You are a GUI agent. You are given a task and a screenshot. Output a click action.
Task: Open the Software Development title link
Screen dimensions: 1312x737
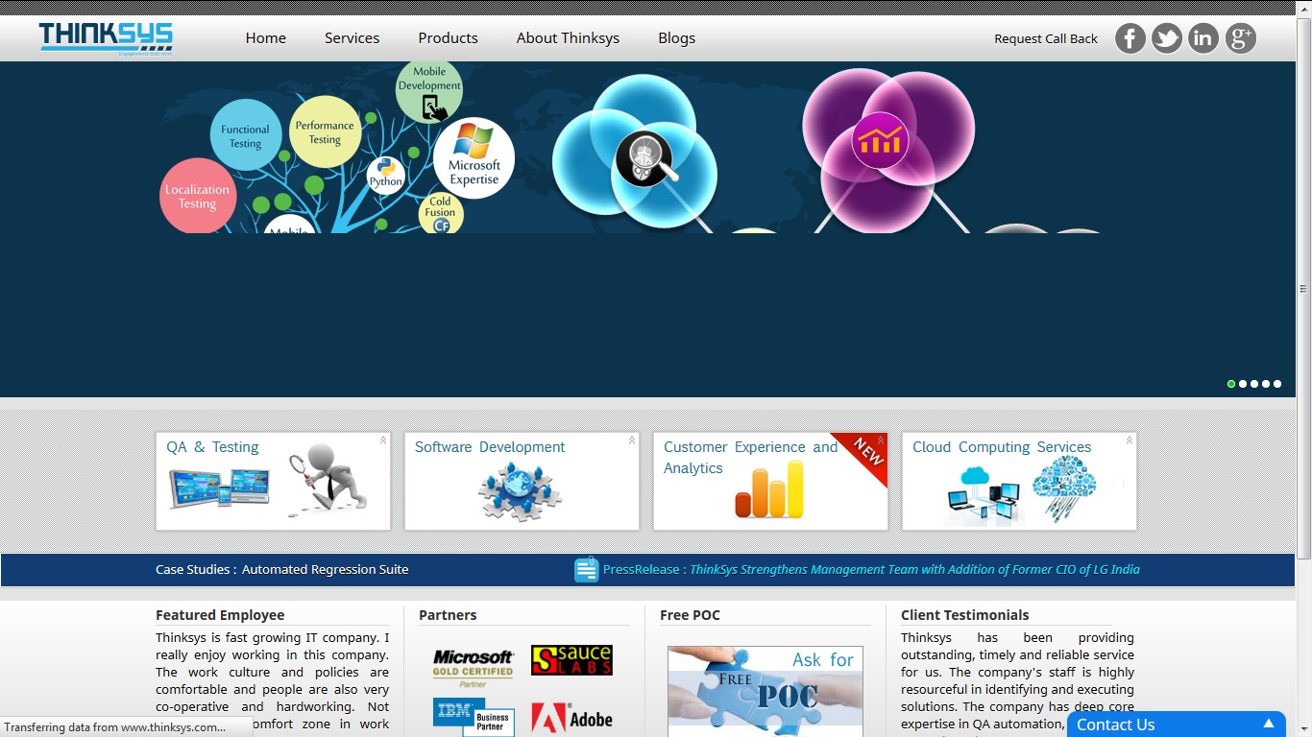[x=490, y=447]
